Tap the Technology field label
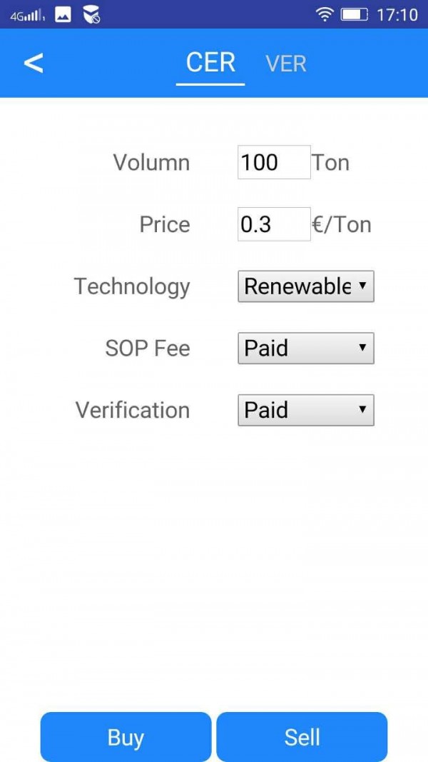Viewport: 428px width, 762px height. (132, 286)
